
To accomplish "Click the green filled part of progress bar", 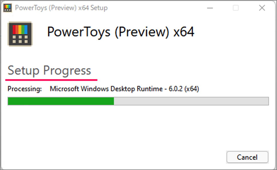I will [61, 101].
